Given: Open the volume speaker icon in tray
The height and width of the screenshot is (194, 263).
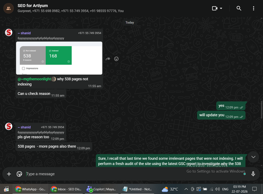Looking at the screenshot, I should click(217, 189).
